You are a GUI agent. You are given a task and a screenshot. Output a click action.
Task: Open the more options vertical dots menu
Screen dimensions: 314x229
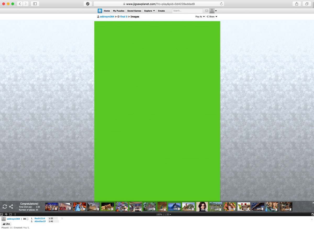(15, 214)
